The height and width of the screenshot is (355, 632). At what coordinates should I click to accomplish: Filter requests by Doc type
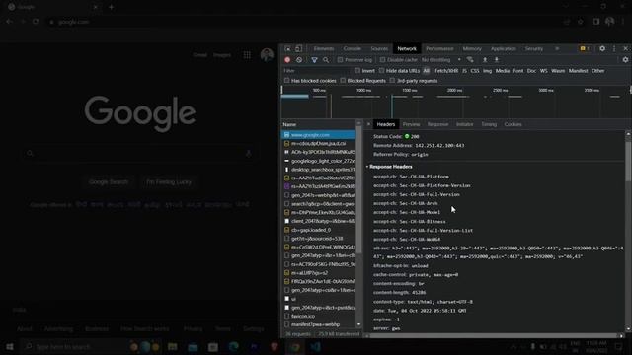coord(531,71)
